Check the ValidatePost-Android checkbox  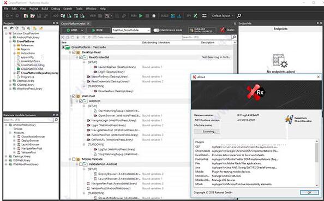pos(81,164)
